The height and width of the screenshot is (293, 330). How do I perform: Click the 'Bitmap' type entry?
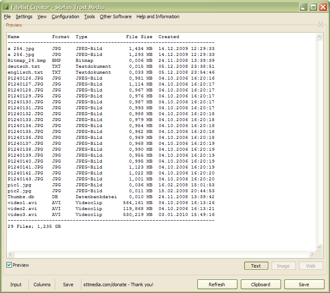[x=85, y=61]
